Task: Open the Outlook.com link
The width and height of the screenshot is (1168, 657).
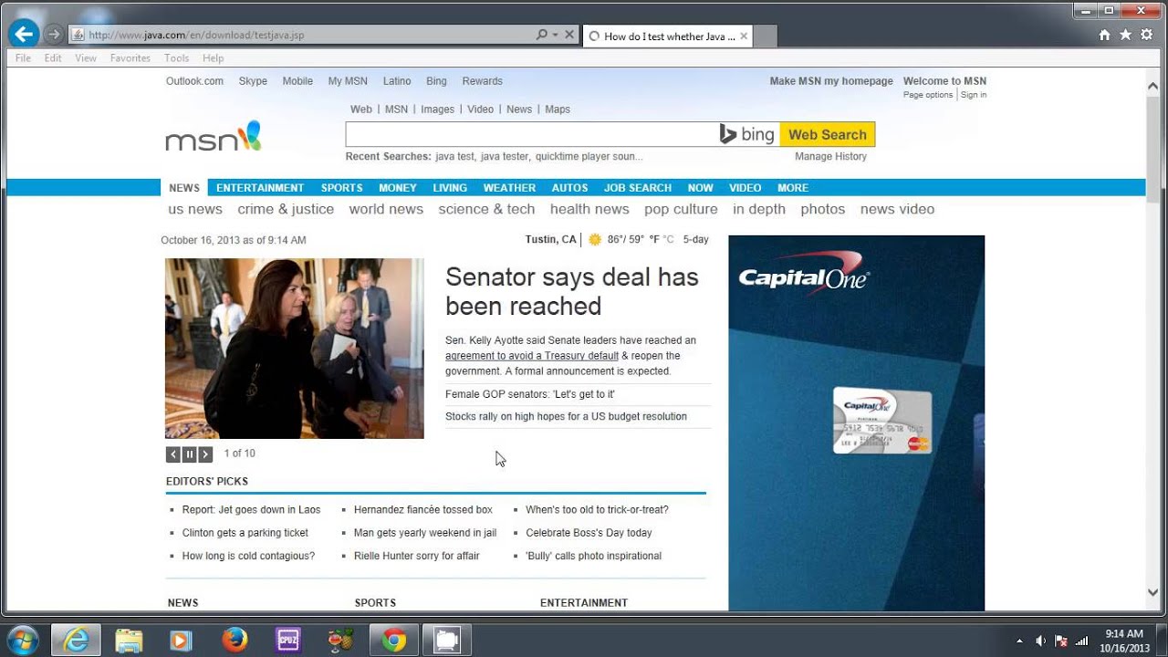Action: pos(194,81)
